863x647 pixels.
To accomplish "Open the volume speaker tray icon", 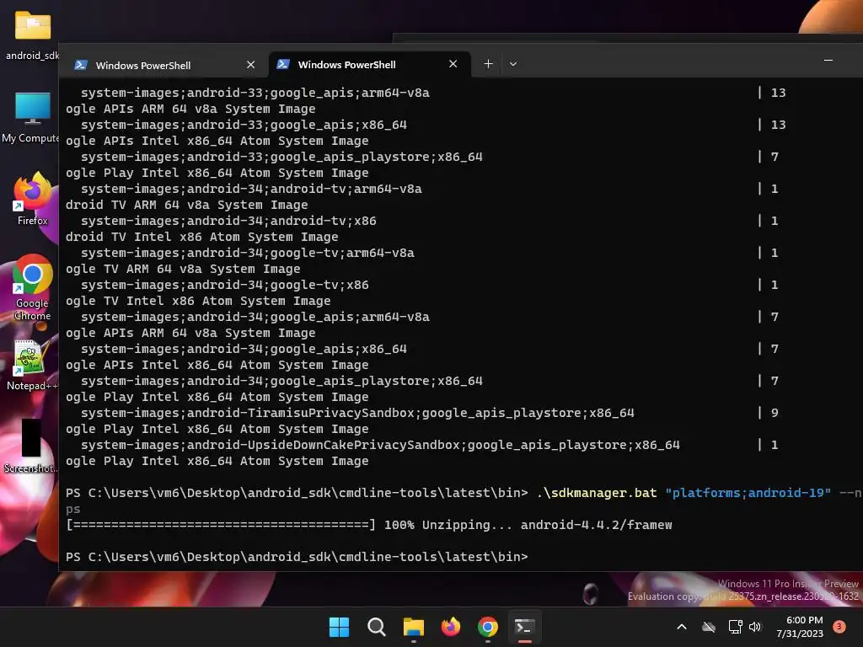I will tap(755, 627).
